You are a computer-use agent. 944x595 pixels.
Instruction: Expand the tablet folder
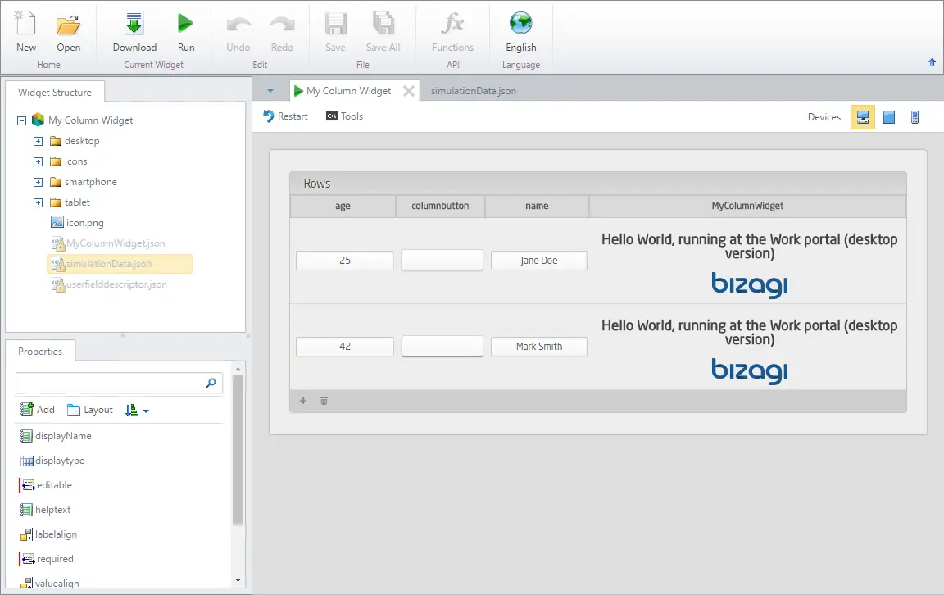pos(38,202)
